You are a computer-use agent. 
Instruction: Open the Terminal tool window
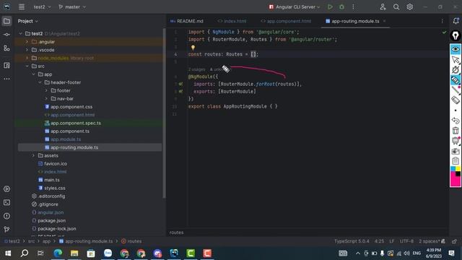point(6,202)
